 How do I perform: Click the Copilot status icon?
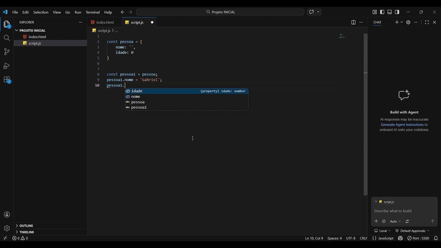pos(400,238)
